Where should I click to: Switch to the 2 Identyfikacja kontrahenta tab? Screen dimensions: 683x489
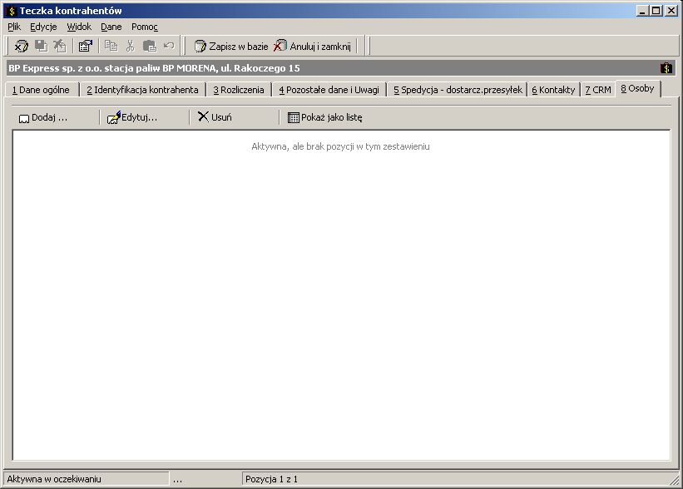(x=142, y=90)
